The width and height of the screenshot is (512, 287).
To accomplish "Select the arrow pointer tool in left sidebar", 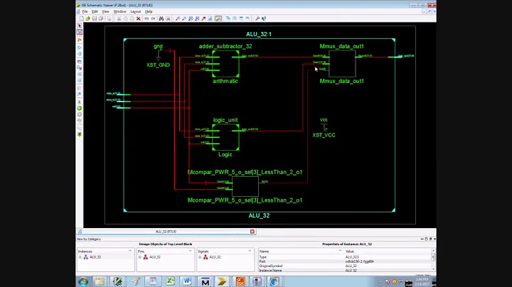I will [x=80, y=26].
